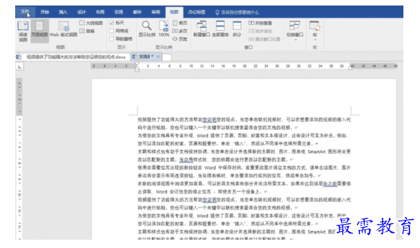This screenshot has height=248, width=420.
Task: Open the 设计 (Design) tab
Action: (x=82, y=12)
